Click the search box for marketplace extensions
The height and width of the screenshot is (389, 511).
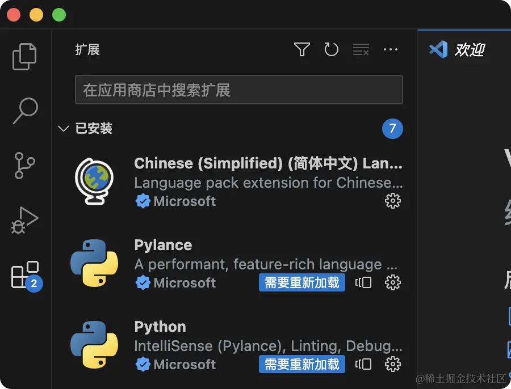click(x=239, y=90)
